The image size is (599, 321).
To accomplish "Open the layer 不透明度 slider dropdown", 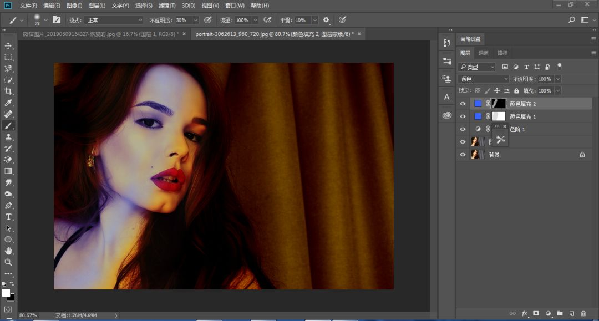I will 557,79.
